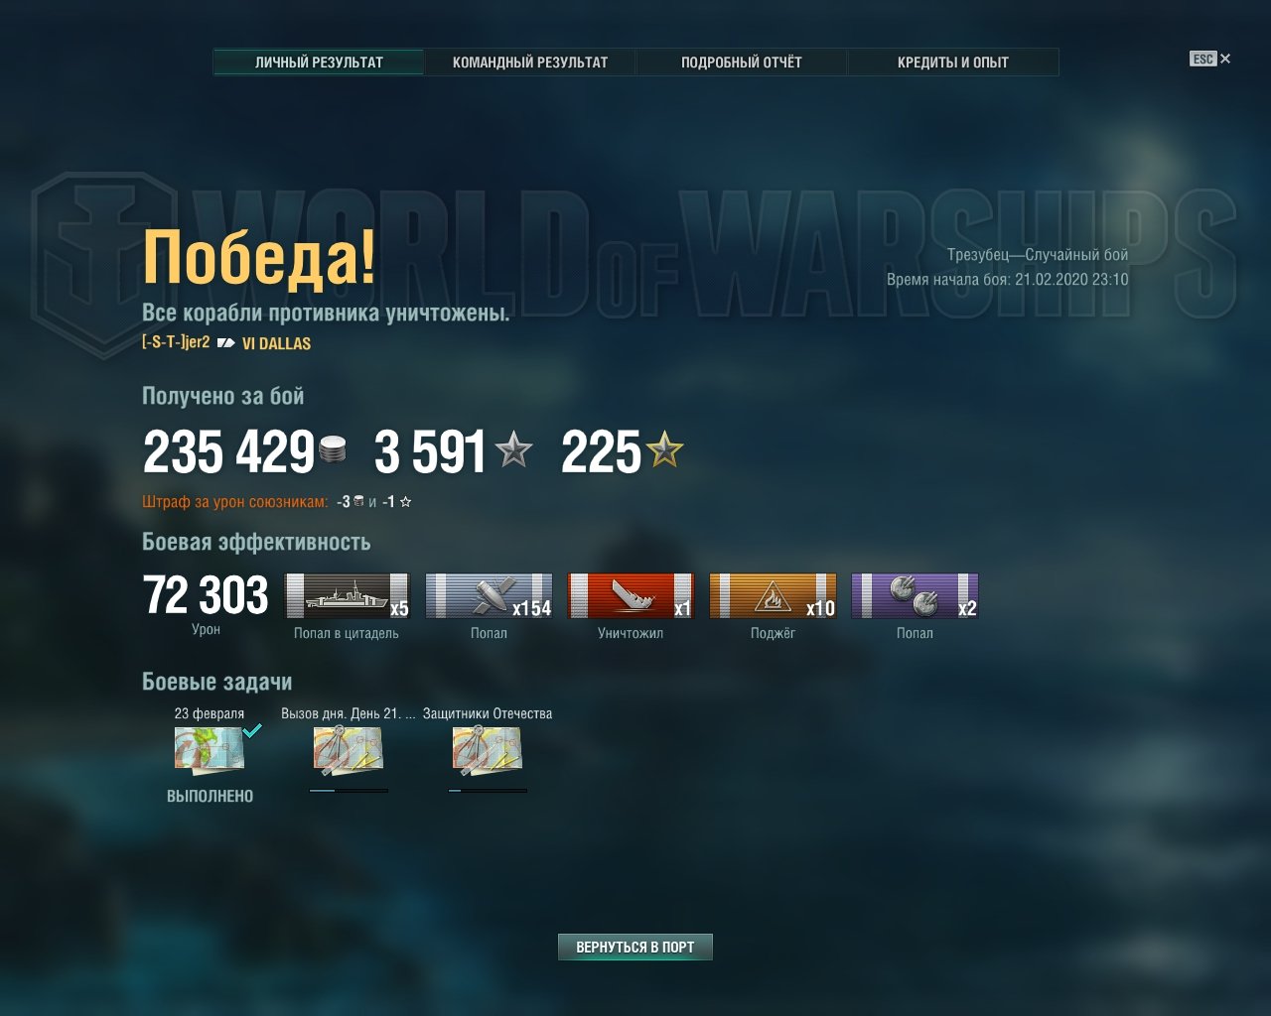The image size is (1271, 1016).
Task: Open the Подробный отчёт tab
Action: pyautogui.click(x=742, y=62)
